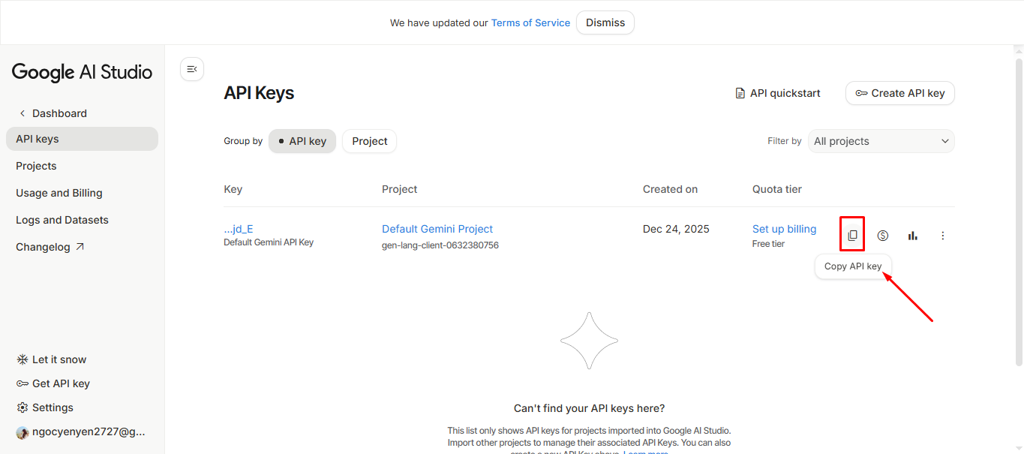Open Logs and Datasets page
The height and width of the screenshot is (454, 1024).
point(62,220)
